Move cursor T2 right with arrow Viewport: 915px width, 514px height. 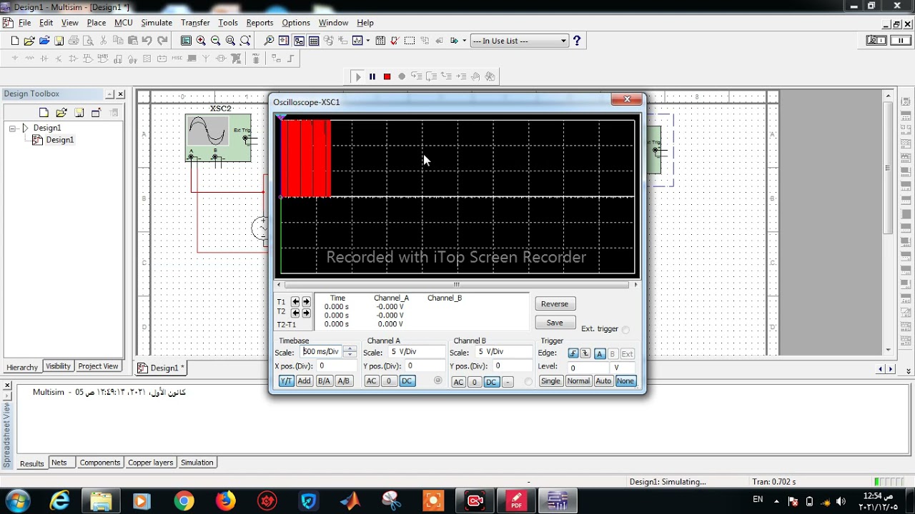pyautogui.click(x=306, y=313)
